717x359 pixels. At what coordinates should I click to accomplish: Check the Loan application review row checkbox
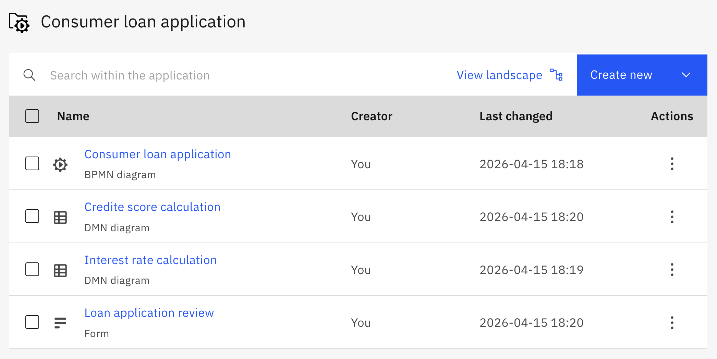pos(32,322)
